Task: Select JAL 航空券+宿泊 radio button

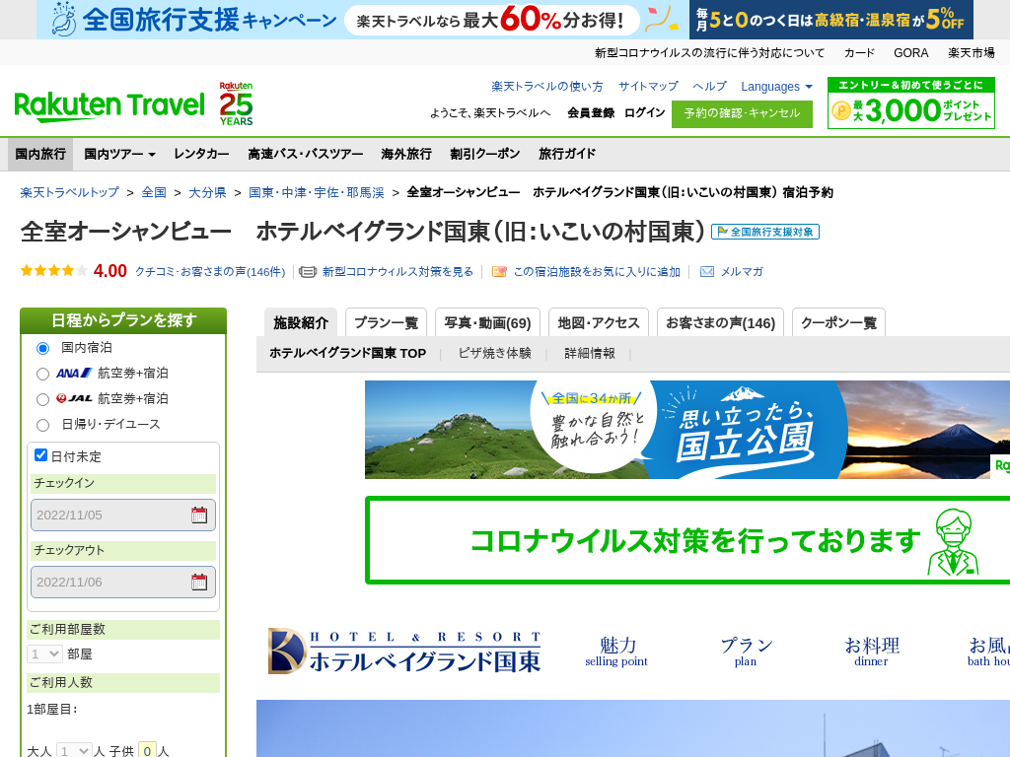Action: pyautogui.click(x=42, y=400)
